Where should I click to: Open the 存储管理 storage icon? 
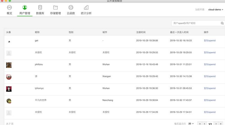(x=55, y=8)
